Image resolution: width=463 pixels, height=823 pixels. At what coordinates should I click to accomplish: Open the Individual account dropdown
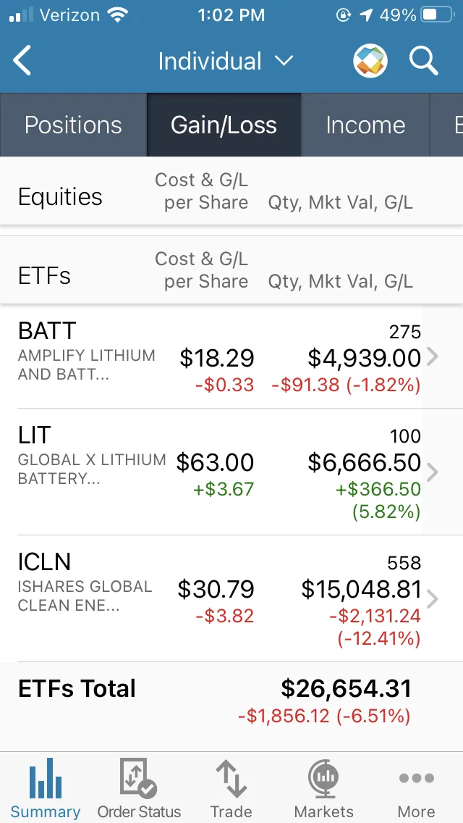pyautogui.click(x=226, y=61)
